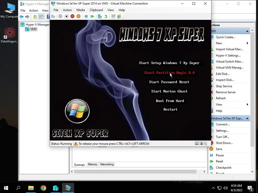Viewport: 258px width, 193px height.
Task: Choose Restart in boot menu
Action: pos(170,110)
